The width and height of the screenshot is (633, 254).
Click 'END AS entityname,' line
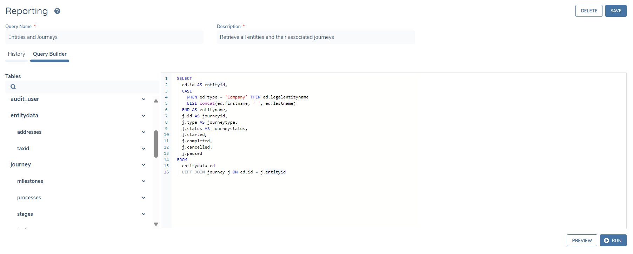205,110
